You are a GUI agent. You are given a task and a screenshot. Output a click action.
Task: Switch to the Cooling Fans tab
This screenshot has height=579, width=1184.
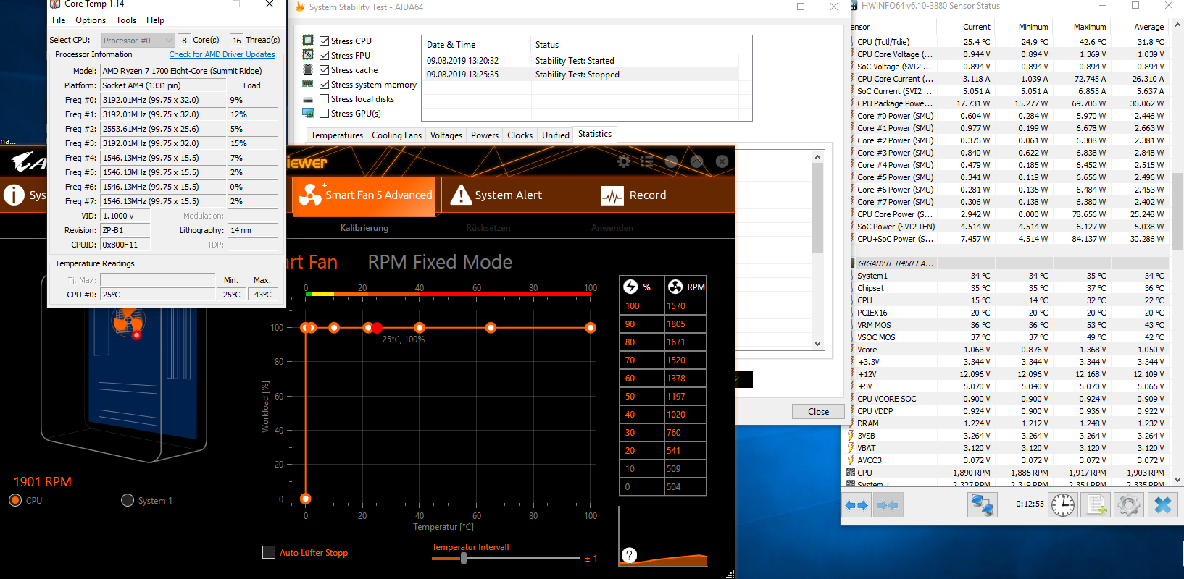(x=396, y=135)
